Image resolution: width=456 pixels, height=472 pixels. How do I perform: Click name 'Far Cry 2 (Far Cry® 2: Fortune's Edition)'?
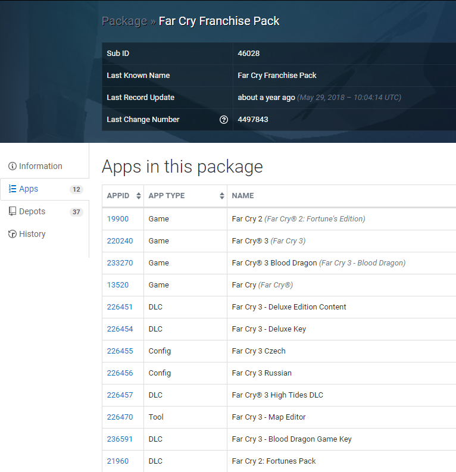[299, 219]
